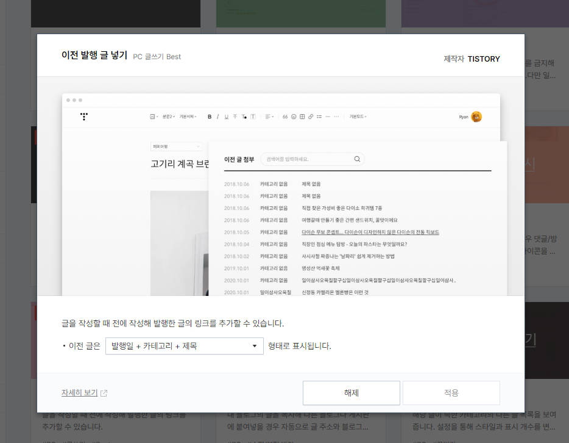Click the 해제 button
Viewport: 569px width, 443px height.
(x=352, y=393)
